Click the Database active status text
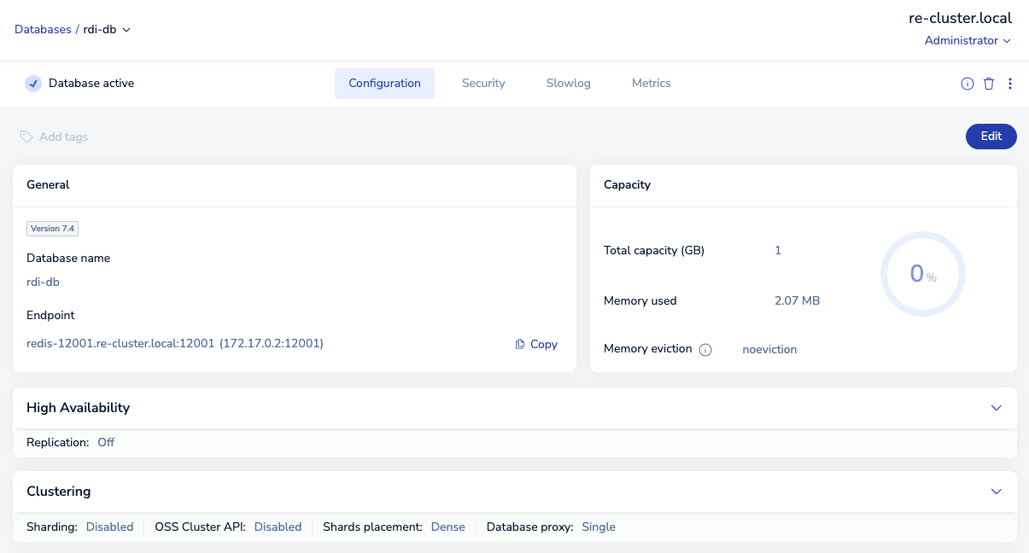 tap(91, 84)
